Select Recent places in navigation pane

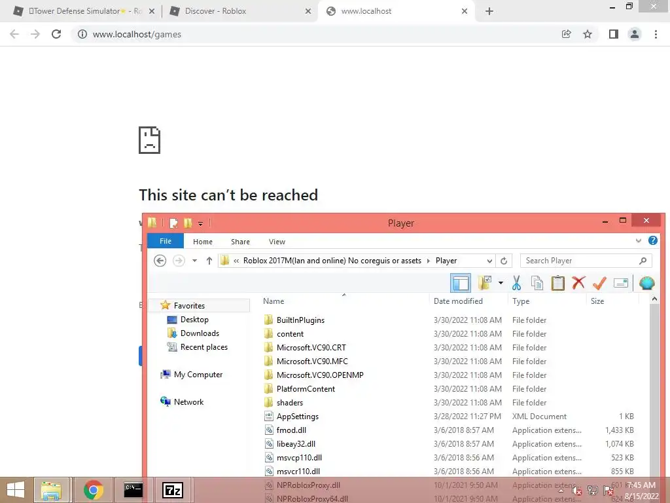coord(204,347)
